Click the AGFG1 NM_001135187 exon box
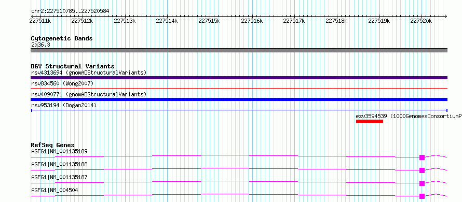Image resolution: width=462 pixels, height=202 pixels. [x=422, y=183]
